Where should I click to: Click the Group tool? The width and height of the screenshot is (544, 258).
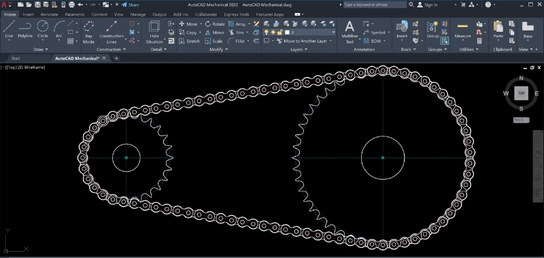tap(432, 29)
